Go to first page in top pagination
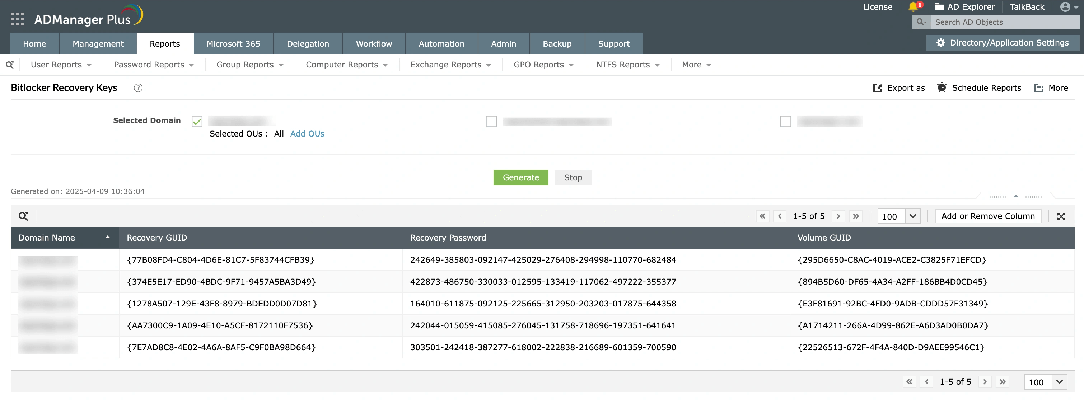Image resolution: width=1084 pixels, height=400 pixels. 762,216
